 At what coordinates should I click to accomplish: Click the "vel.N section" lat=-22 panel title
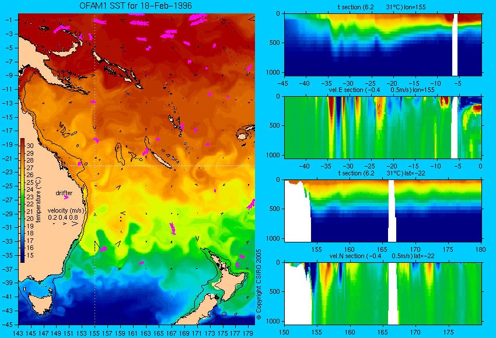(x=382, y=256)
